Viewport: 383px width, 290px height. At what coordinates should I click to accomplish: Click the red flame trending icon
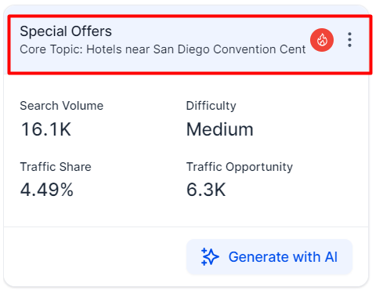[x=322, y=40]
